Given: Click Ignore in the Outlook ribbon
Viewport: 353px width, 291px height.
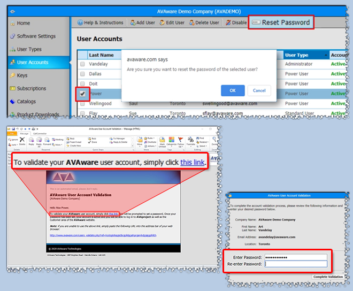Looking at the screenshot, I should 13,140.
